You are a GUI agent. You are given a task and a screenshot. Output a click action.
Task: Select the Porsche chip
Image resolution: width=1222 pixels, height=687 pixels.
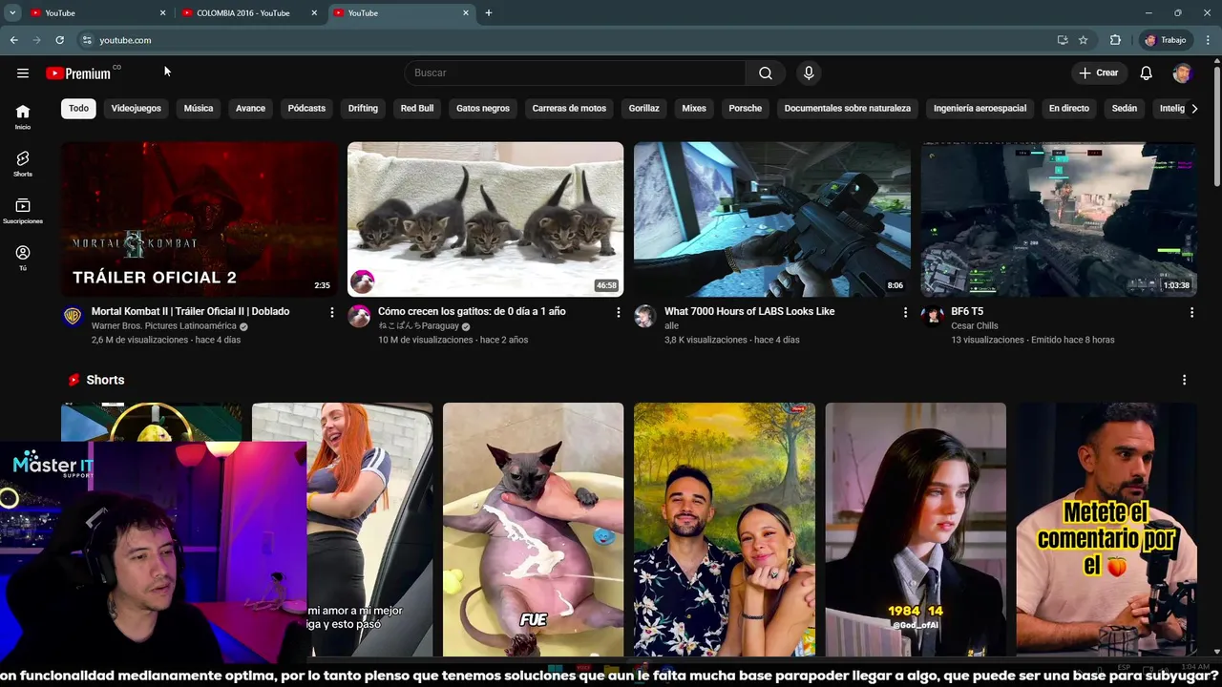point(746,108)
